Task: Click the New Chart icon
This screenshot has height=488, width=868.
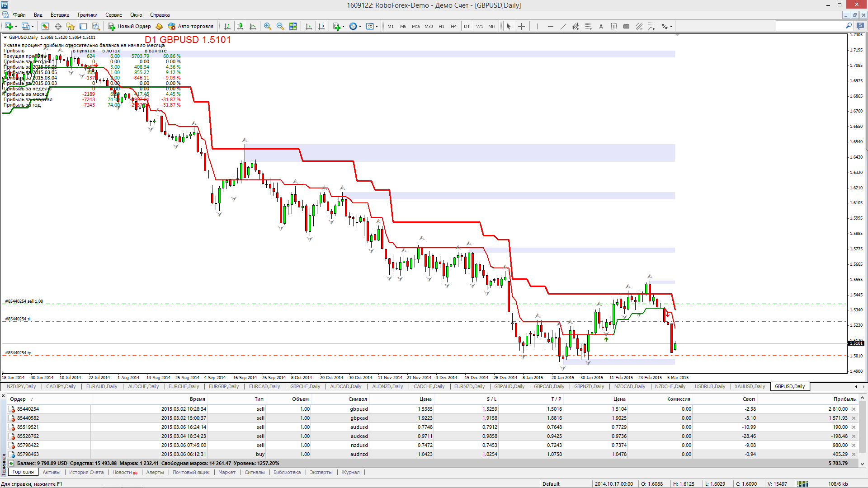Action: click(9, 26)
